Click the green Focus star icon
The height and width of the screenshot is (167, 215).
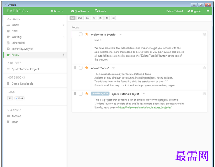coord(8,55)
